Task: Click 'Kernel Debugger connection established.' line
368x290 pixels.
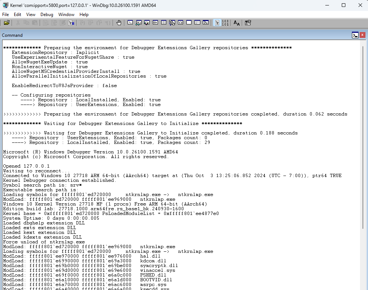Action: point(59,180)
